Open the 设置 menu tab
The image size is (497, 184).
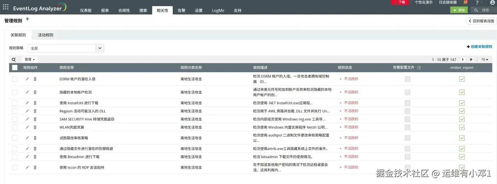pyautogui.click(x=199, y=10)
